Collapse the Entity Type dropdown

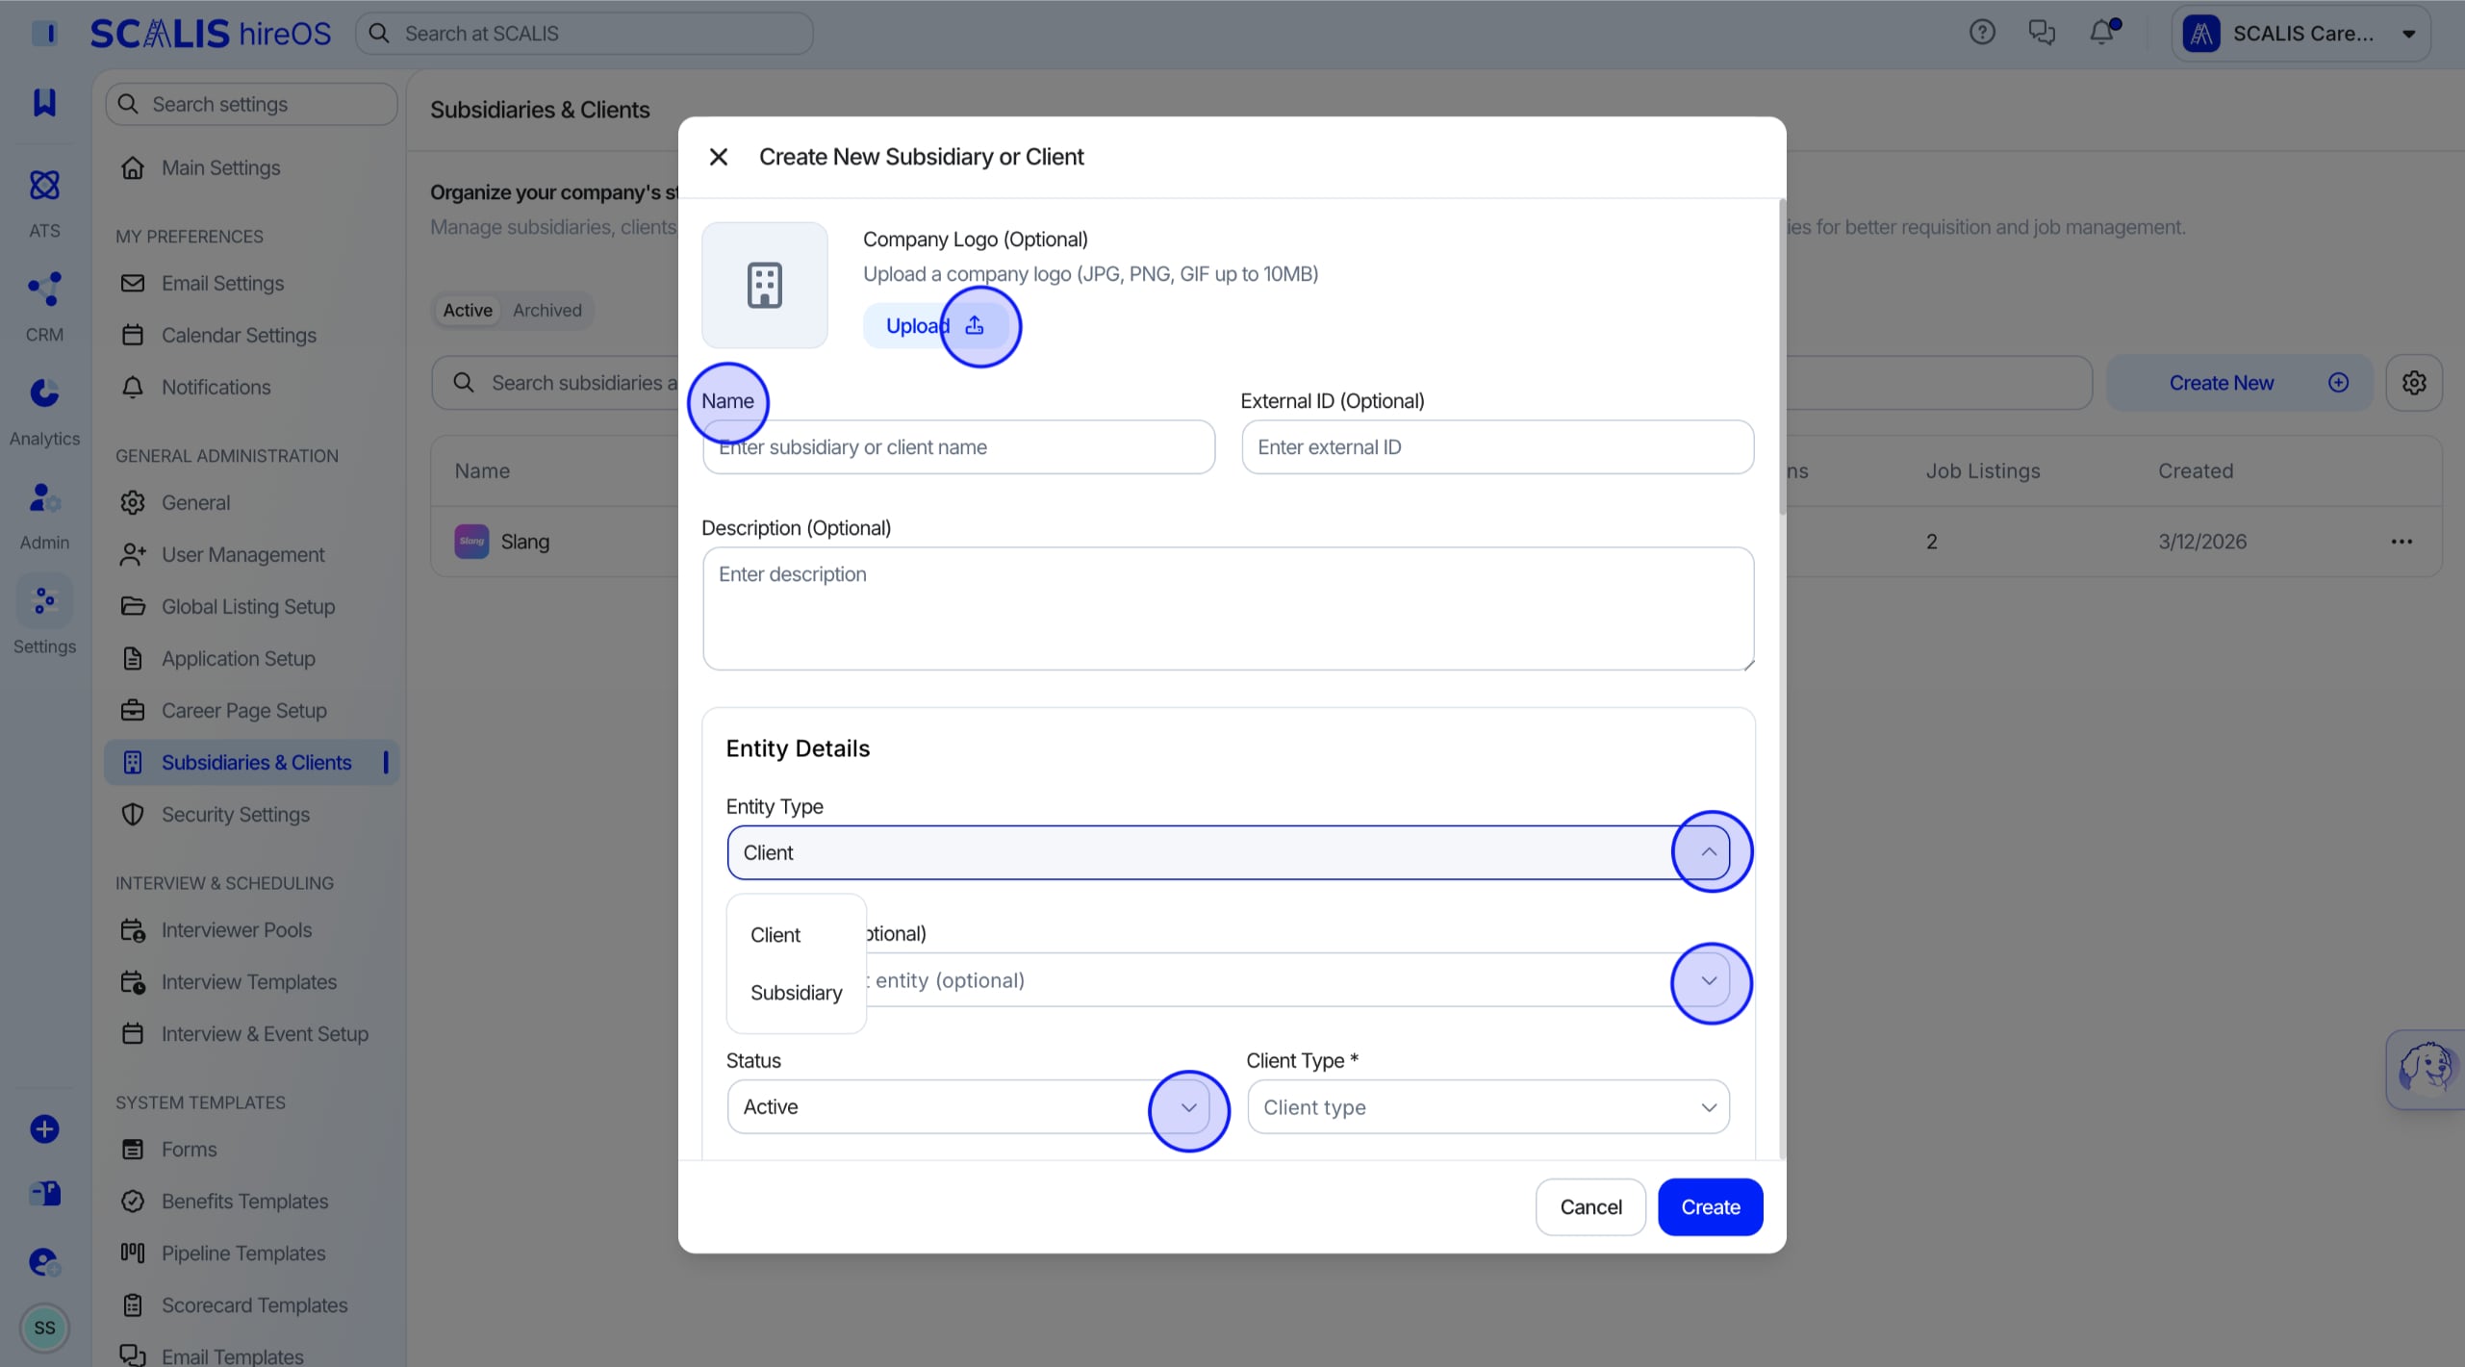tap(1708, 852)
